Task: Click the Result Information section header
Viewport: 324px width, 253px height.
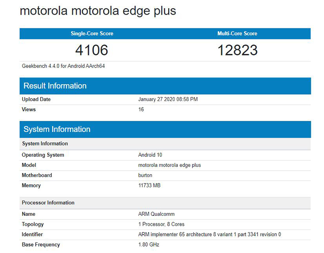Action: 55,86
